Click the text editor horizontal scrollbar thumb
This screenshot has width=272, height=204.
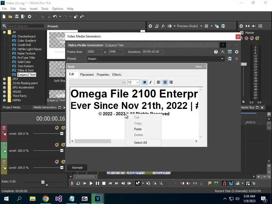(x=93, y=141)
